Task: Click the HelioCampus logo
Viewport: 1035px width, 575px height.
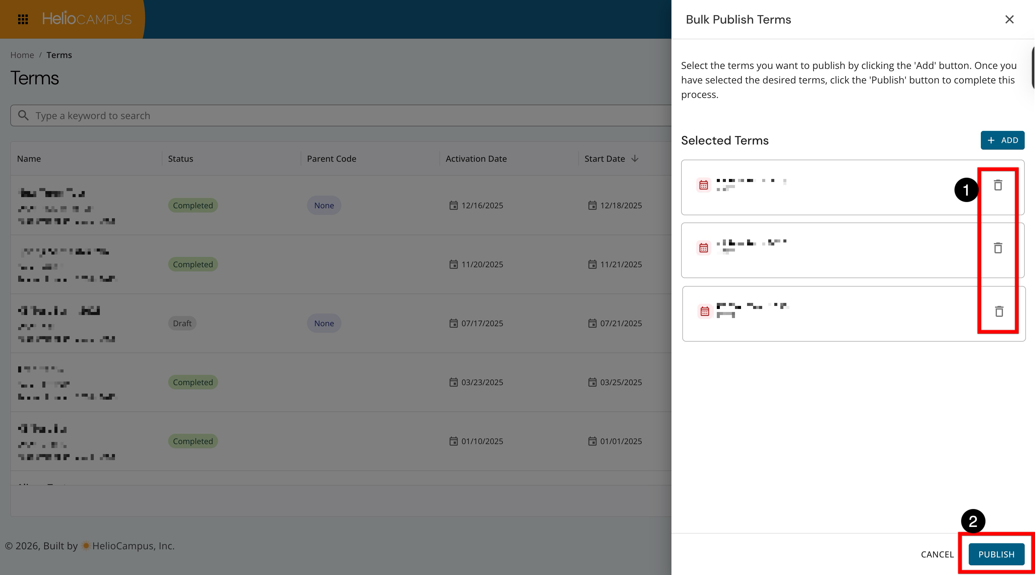Action: pos(87,19)
